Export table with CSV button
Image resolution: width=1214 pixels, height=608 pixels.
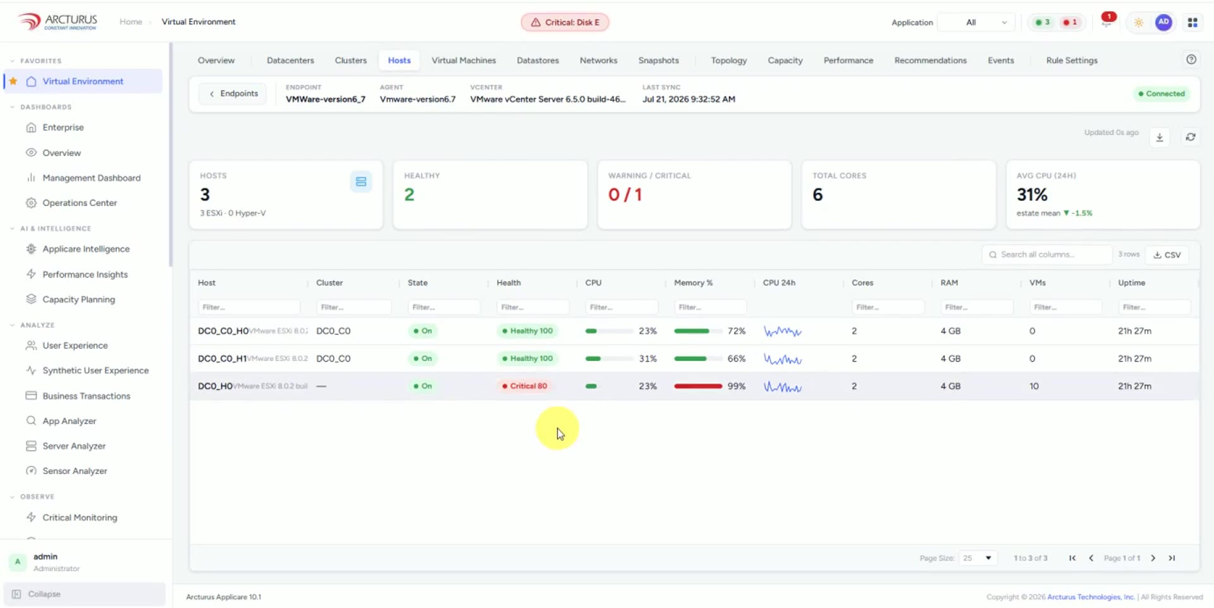tap(1167, 255)
